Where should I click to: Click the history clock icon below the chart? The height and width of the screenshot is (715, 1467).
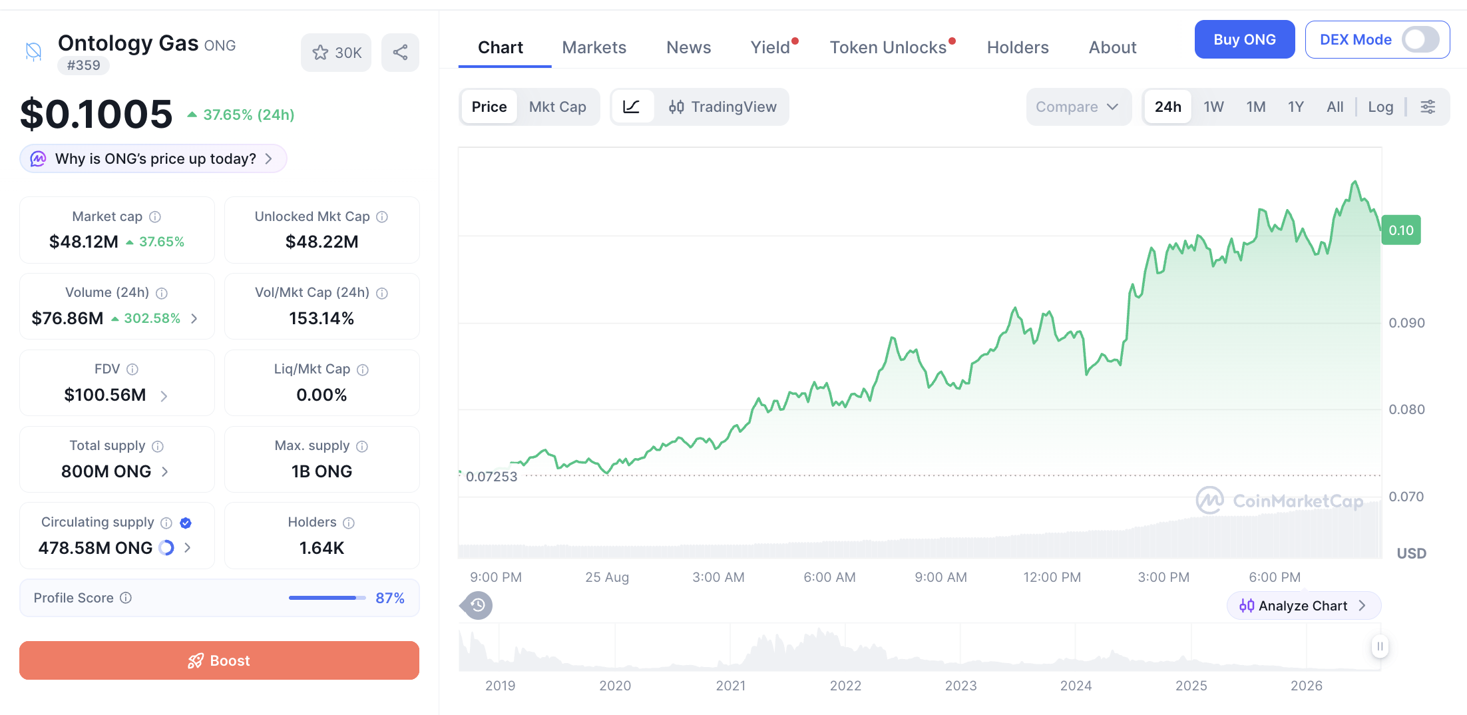477,605
